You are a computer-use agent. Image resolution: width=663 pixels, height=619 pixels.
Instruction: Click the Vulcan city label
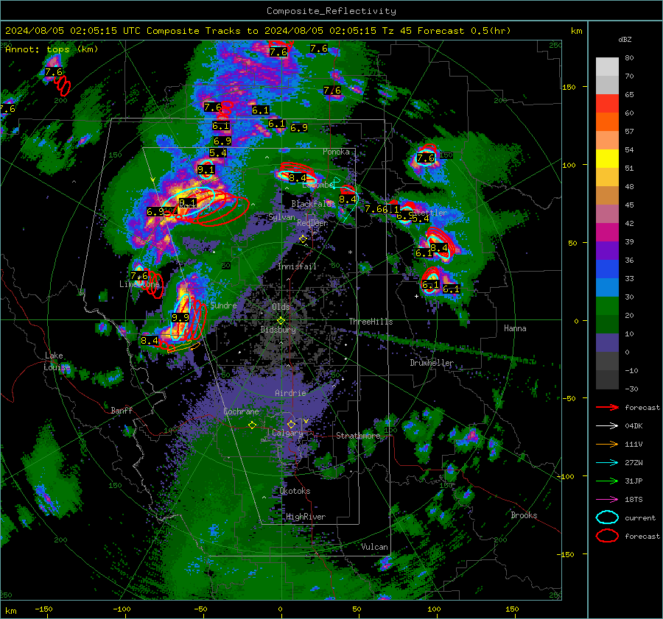click(x=374, y=547)
